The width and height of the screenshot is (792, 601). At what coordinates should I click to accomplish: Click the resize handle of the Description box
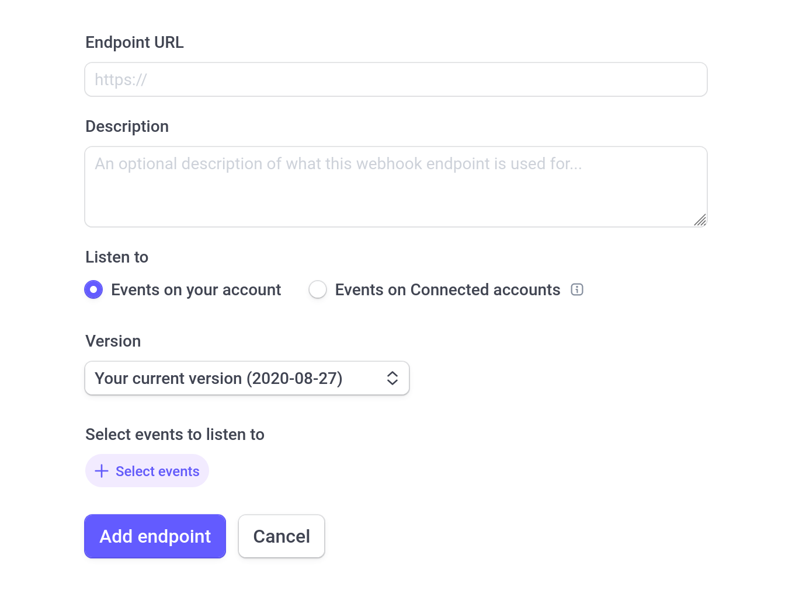(x=700, y=221)
